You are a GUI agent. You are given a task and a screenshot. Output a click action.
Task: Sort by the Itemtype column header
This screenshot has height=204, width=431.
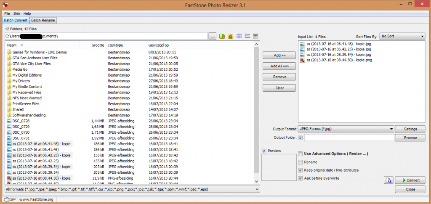pyautogui.click(x=126, y=45)
